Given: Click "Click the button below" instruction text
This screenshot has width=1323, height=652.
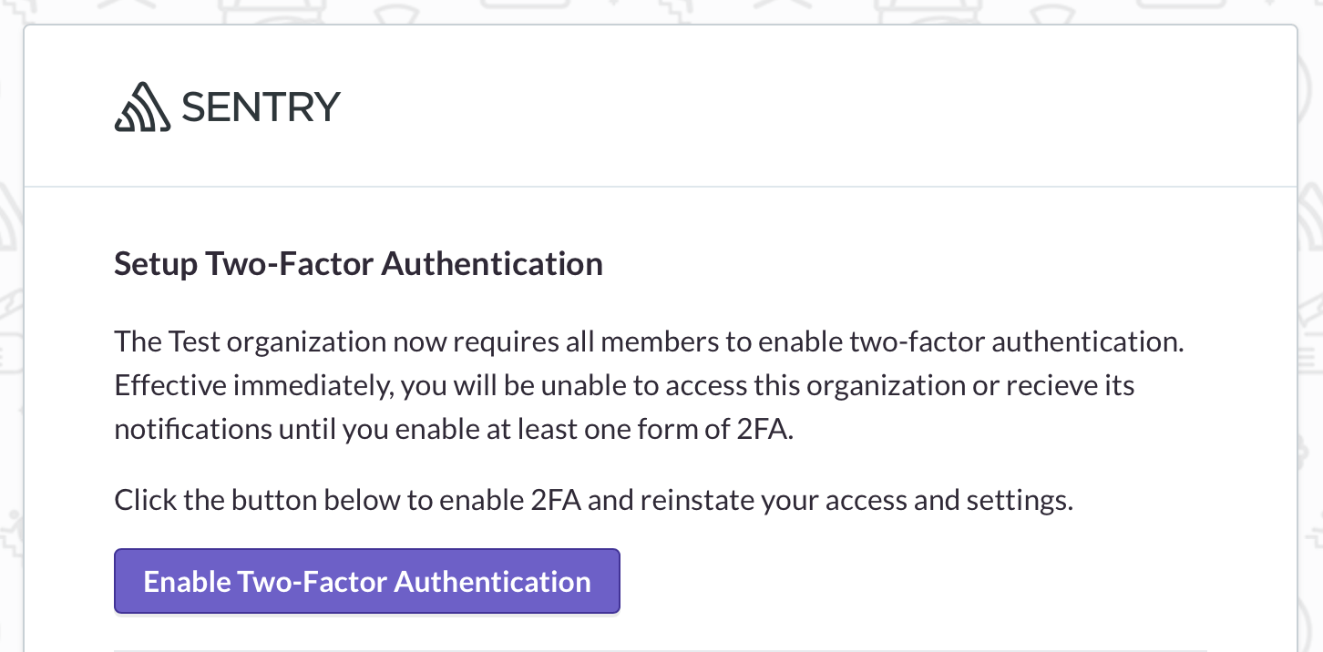Looking at the screenshot, I should [273, 500].
